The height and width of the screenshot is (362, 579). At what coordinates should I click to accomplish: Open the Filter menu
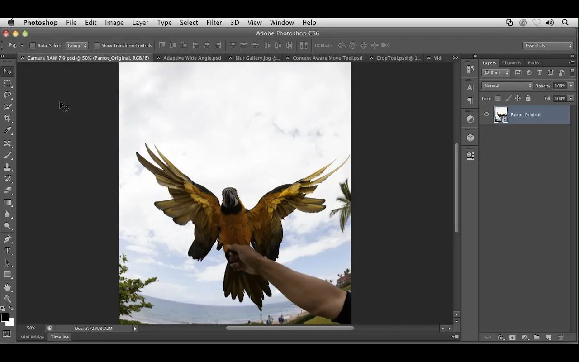tap(214, 22)
